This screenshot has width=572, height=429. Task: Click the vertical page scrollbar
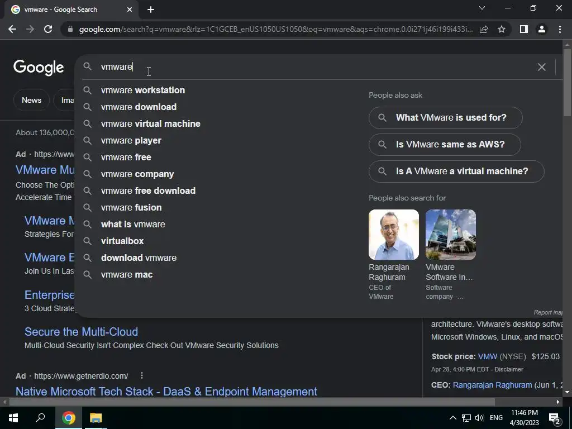[x=566, y=83]
